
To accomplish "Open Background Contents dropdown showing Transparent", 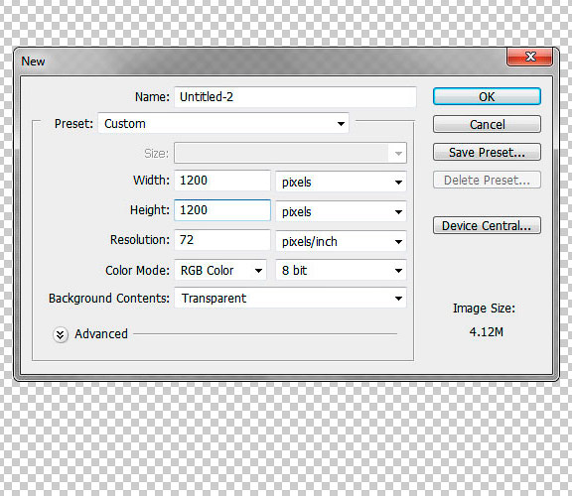I will tap(290, 299).
